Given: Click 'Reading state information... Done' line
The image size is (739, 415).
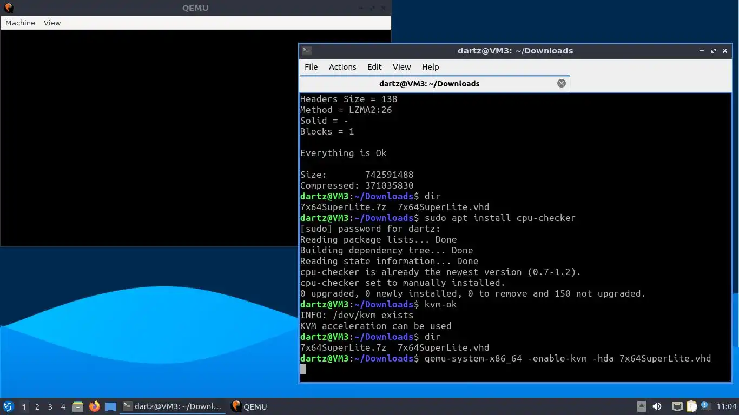Looking at the screenshot, I should tap(390, 261).
